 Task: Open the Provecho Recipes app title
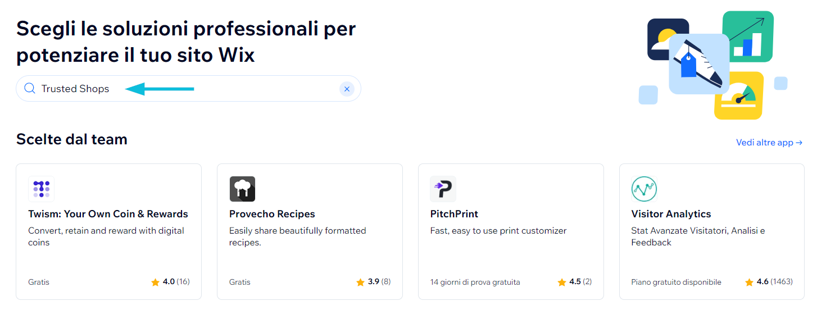[x=272, y=214]
